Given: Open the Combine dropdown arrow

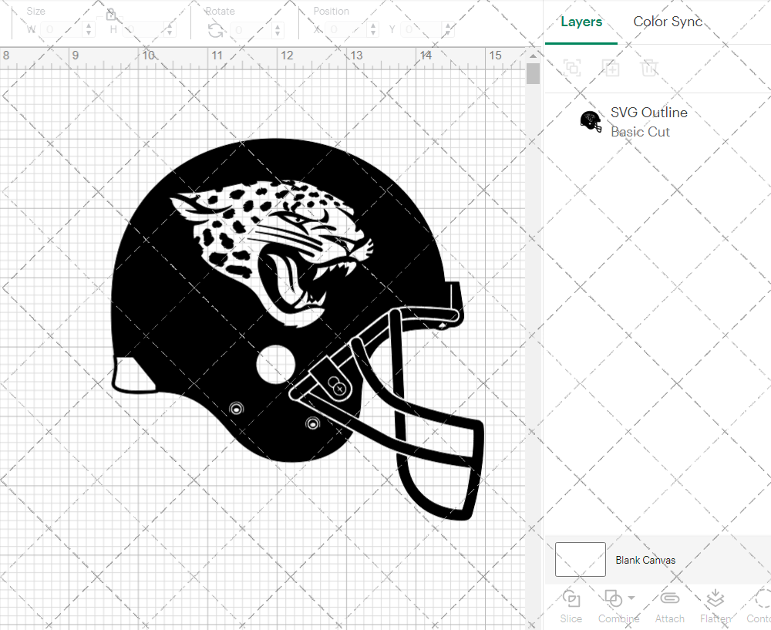Looking at the screenshot, I should (631, 598).
